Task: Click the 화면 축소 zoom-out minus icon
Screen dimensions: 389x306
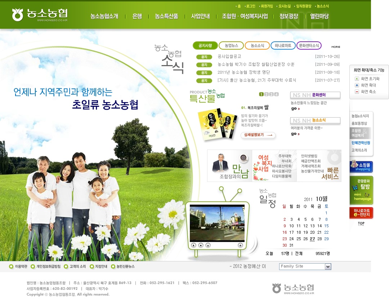Action: 357,92
